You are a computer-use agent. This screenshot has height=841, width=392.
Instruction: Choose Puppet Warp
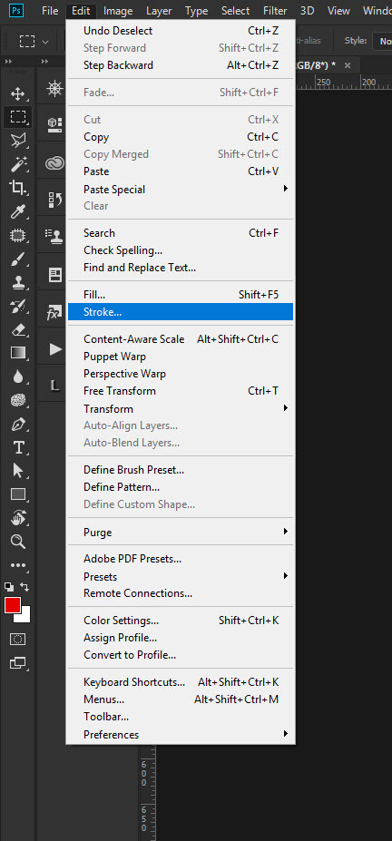(181, 357)
